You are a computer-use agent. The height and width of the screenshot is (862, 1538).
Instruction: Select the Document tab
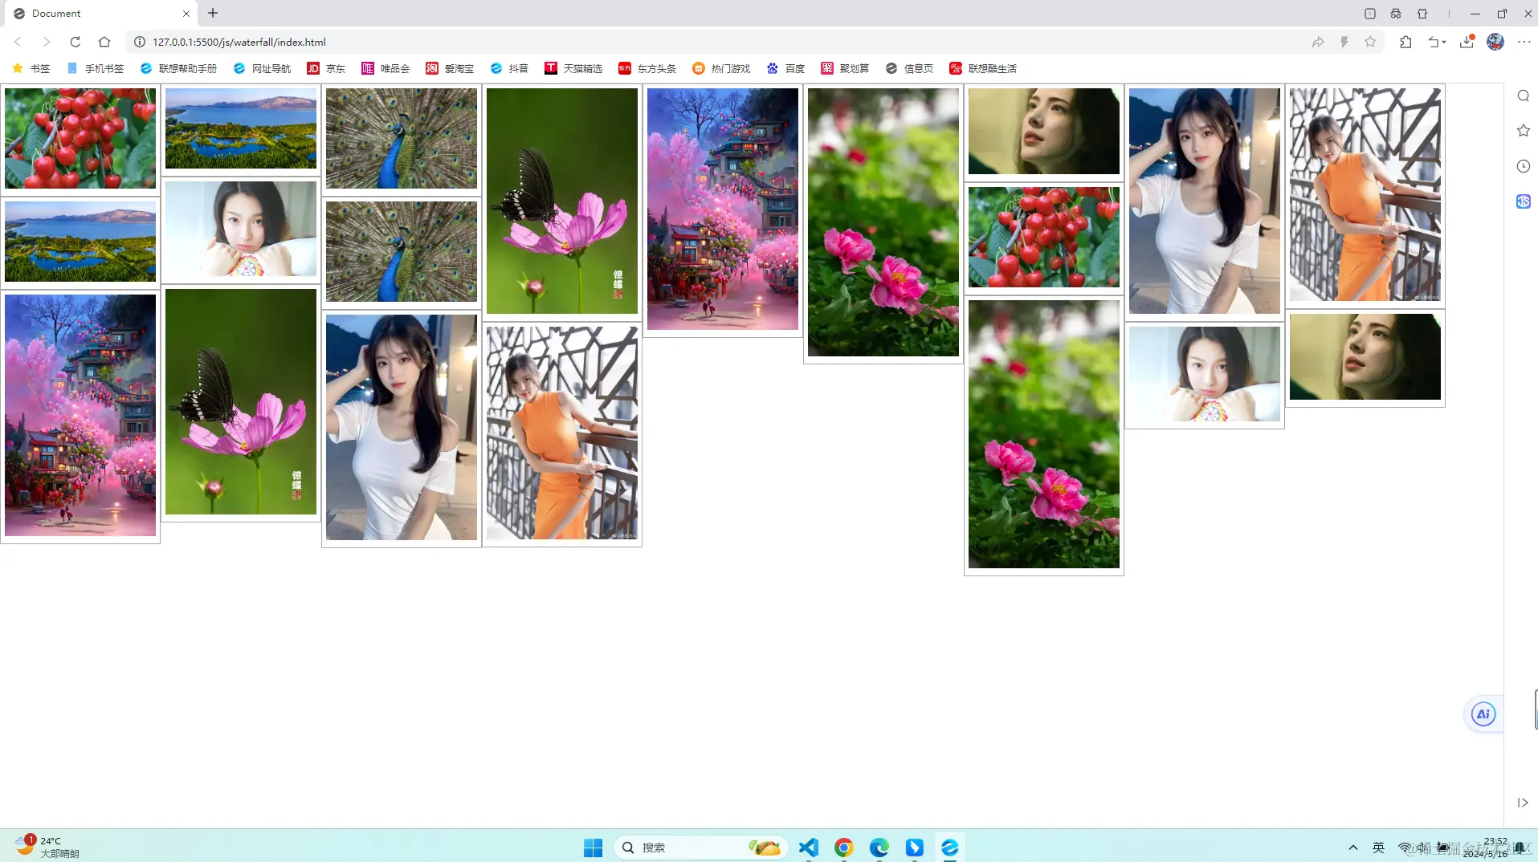pos(101,14)
